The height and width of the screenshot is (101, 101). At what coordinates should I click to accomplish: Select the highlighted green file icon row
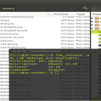(96, 32)
